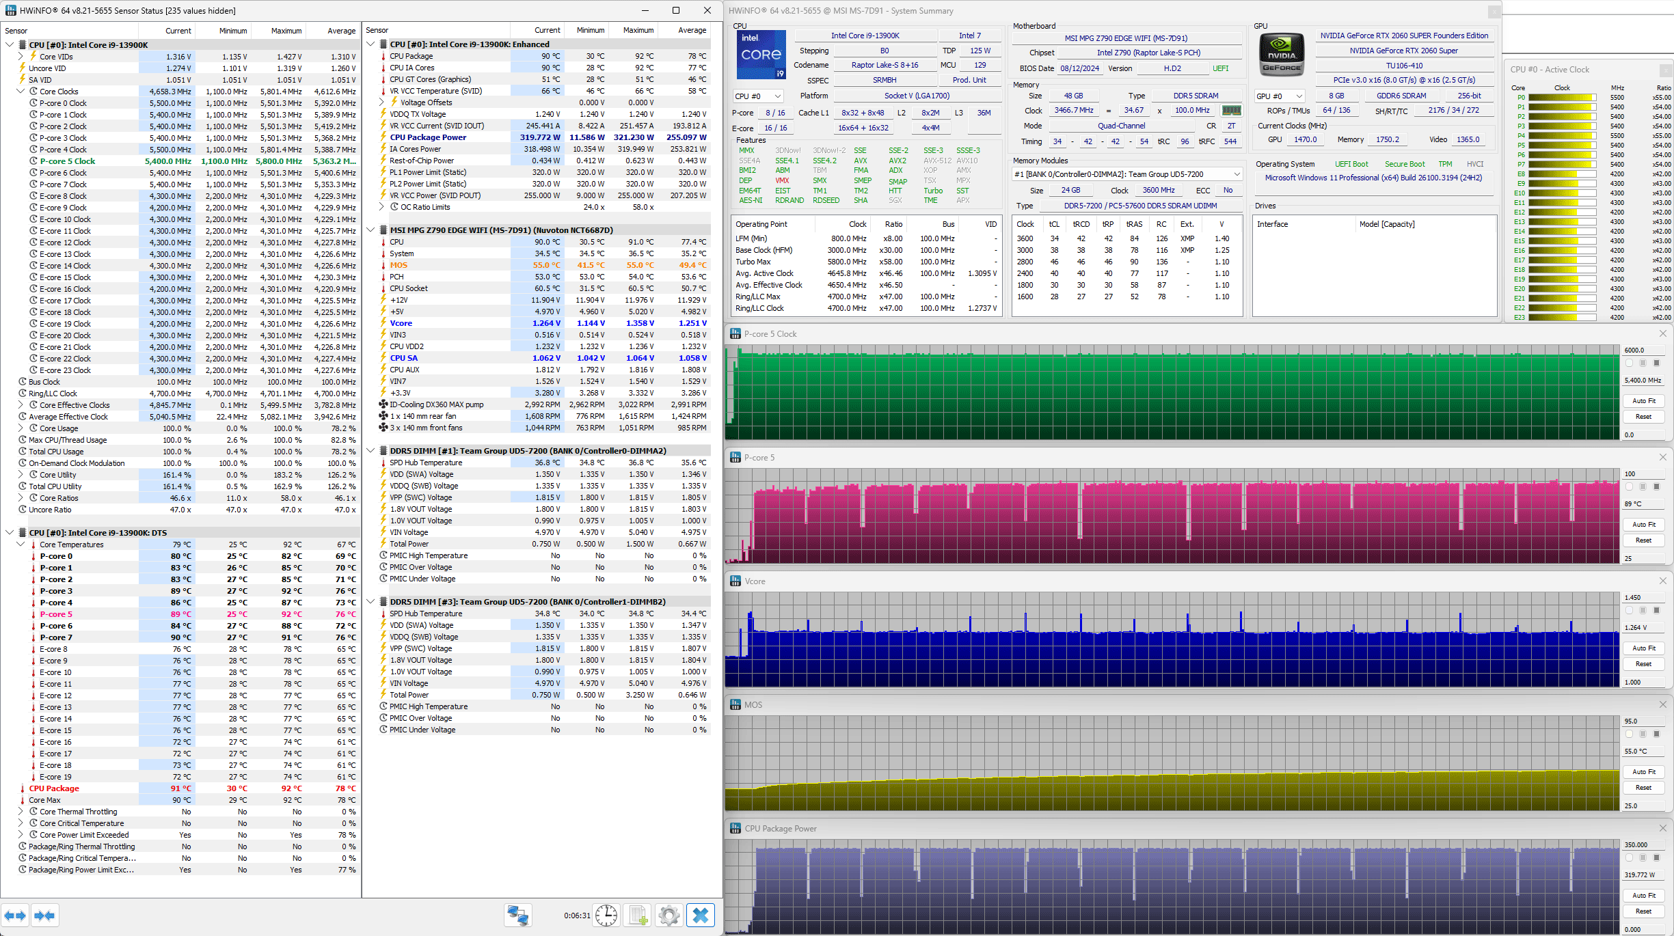Click the blue X close sensors button
Image resolution: width=1674 pixels, height=936 pixels.
[701, 916]
